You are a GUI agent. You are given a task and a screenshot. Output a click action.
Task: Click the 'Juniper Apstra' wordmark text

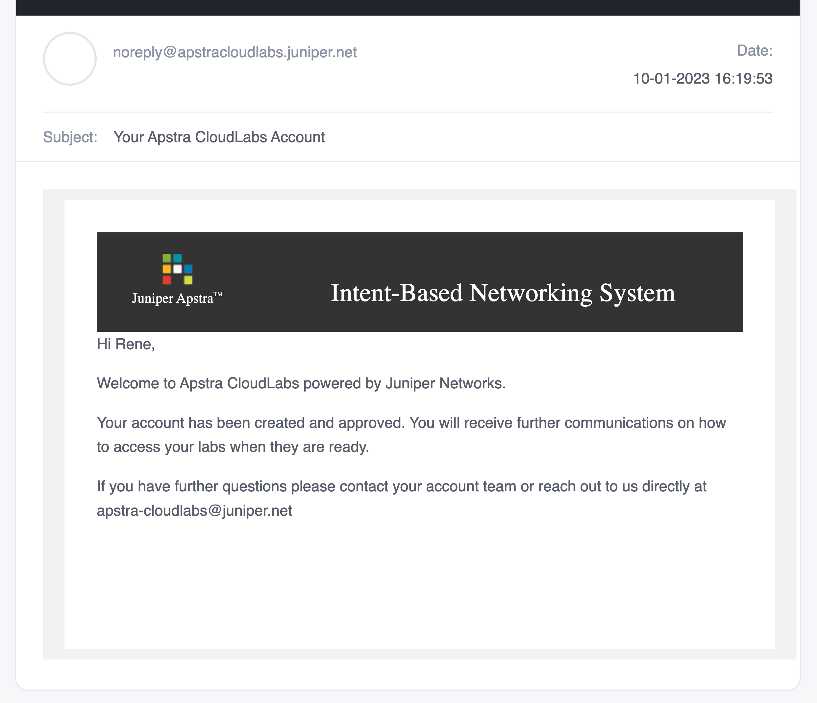[177, 298]
